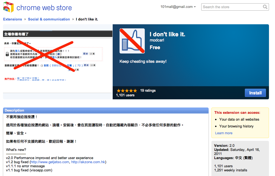Click the Chrome Web Store logo icon
Screen dimensions: 275x176
tap(8, 7)
